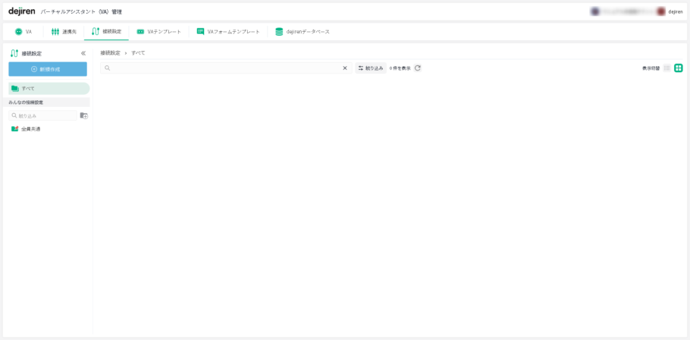Click the VA robot face icon

[x=18, y=32]
